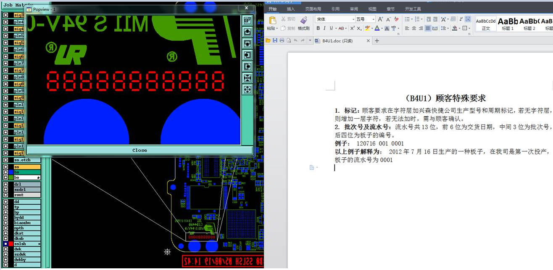Apply underline formatting
The width and height of the screenshot is (553, 270).
pos(331,28)
